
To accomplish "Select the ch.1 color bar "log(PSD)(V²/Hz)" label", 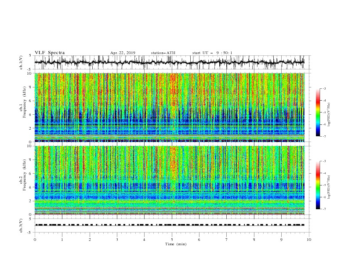I will (x=329, y=115).
